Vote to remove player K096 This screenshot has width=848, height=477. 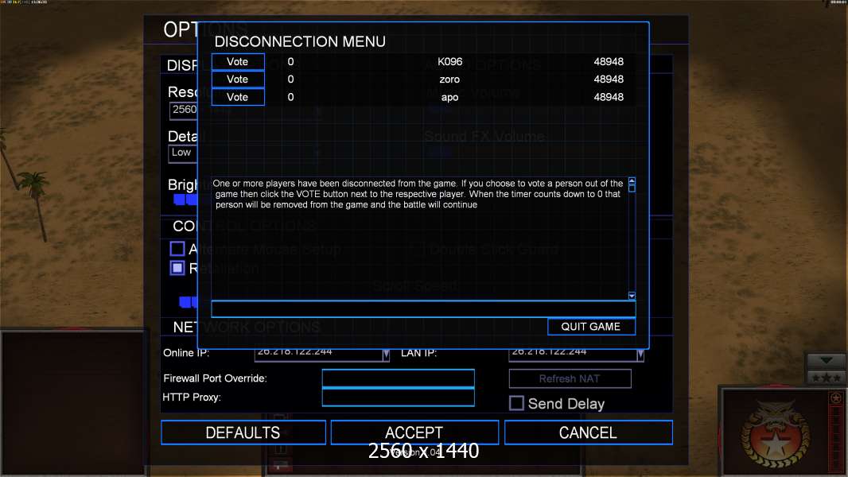pos(237,61)
